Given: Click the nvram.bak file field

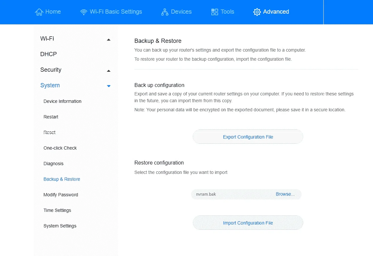Looking at the screenshot, I should (246, 194).
